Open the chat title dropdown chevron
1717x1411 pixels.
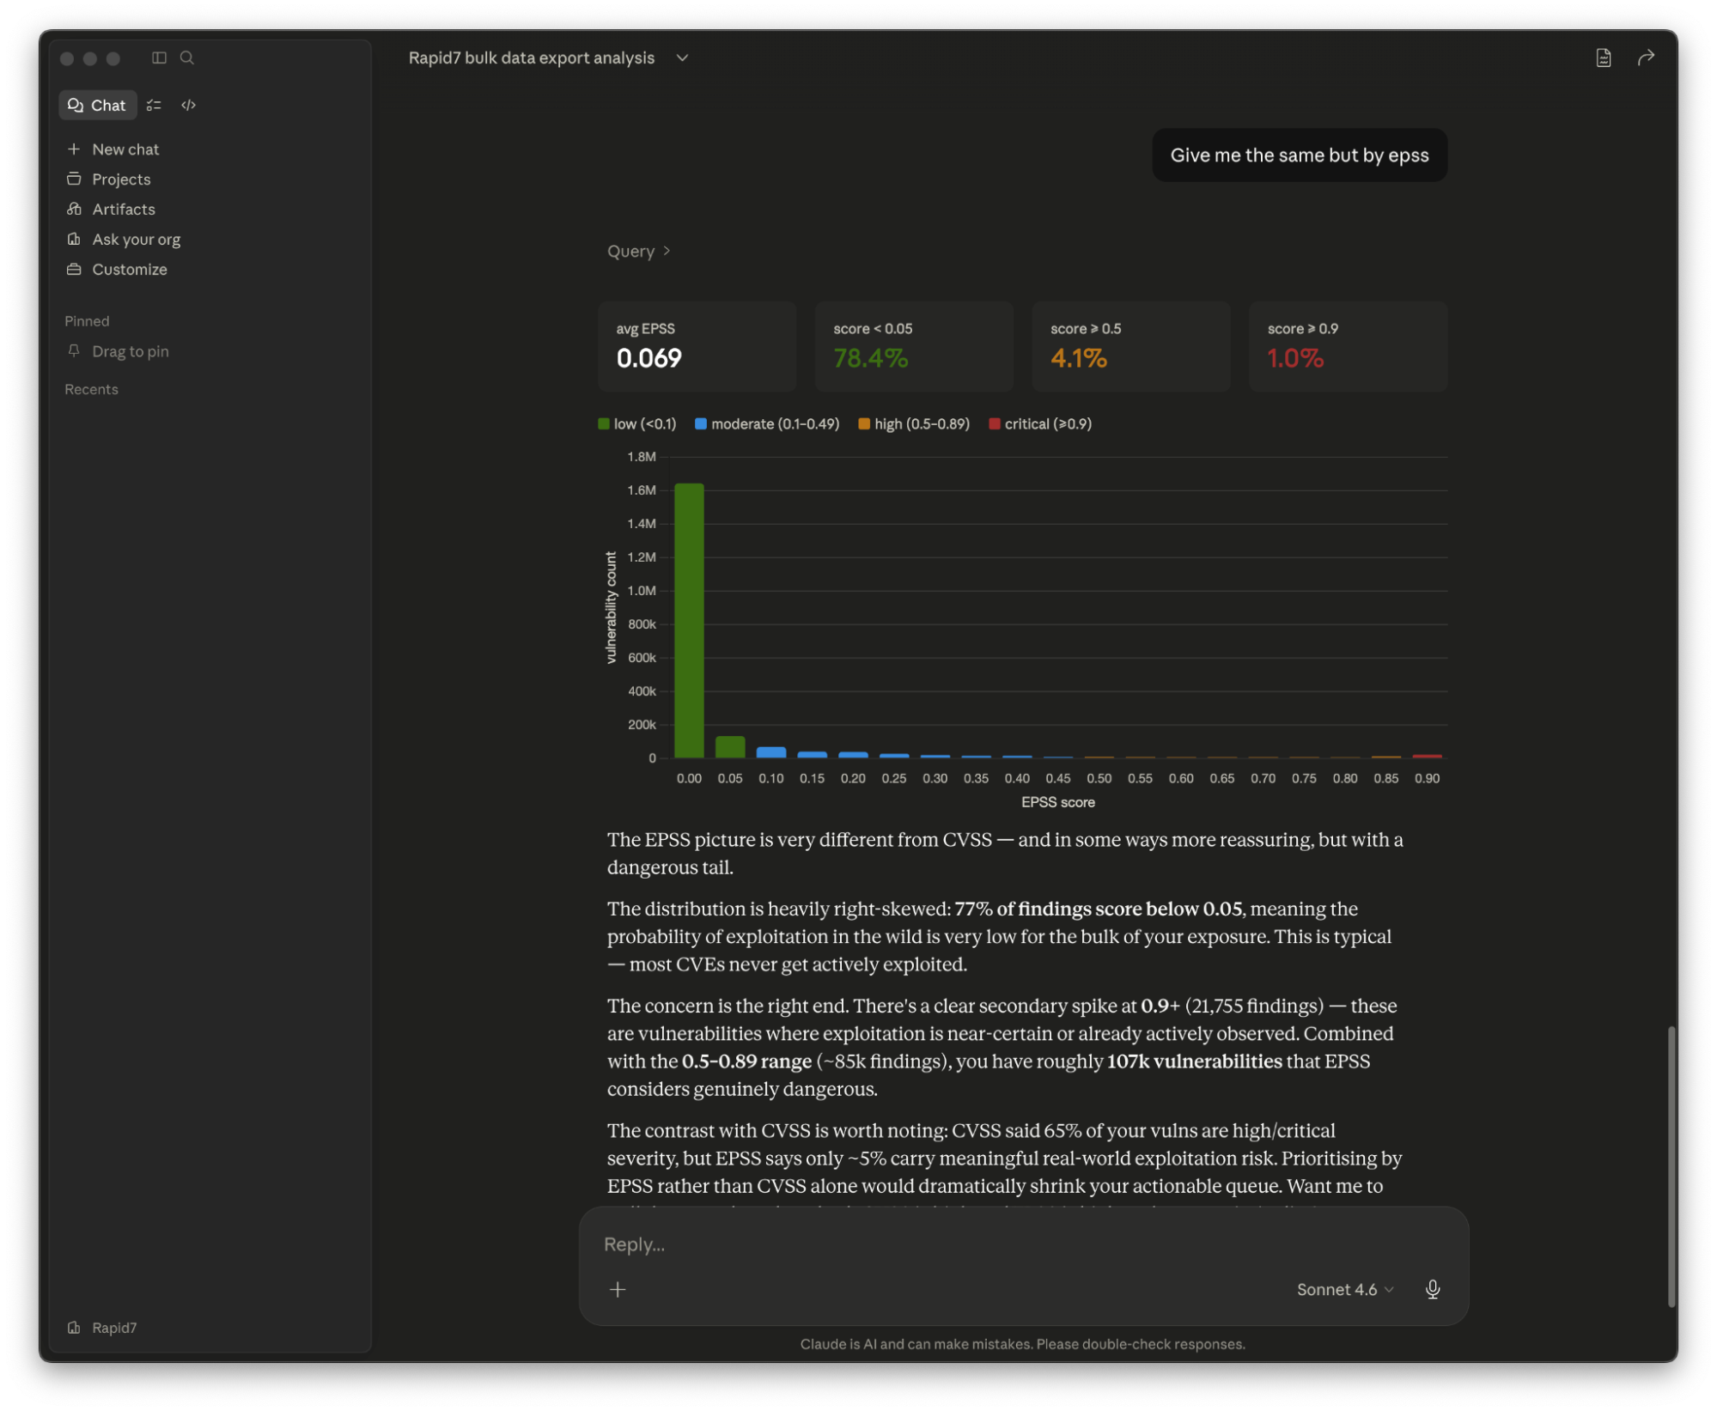tap(682, 58)
